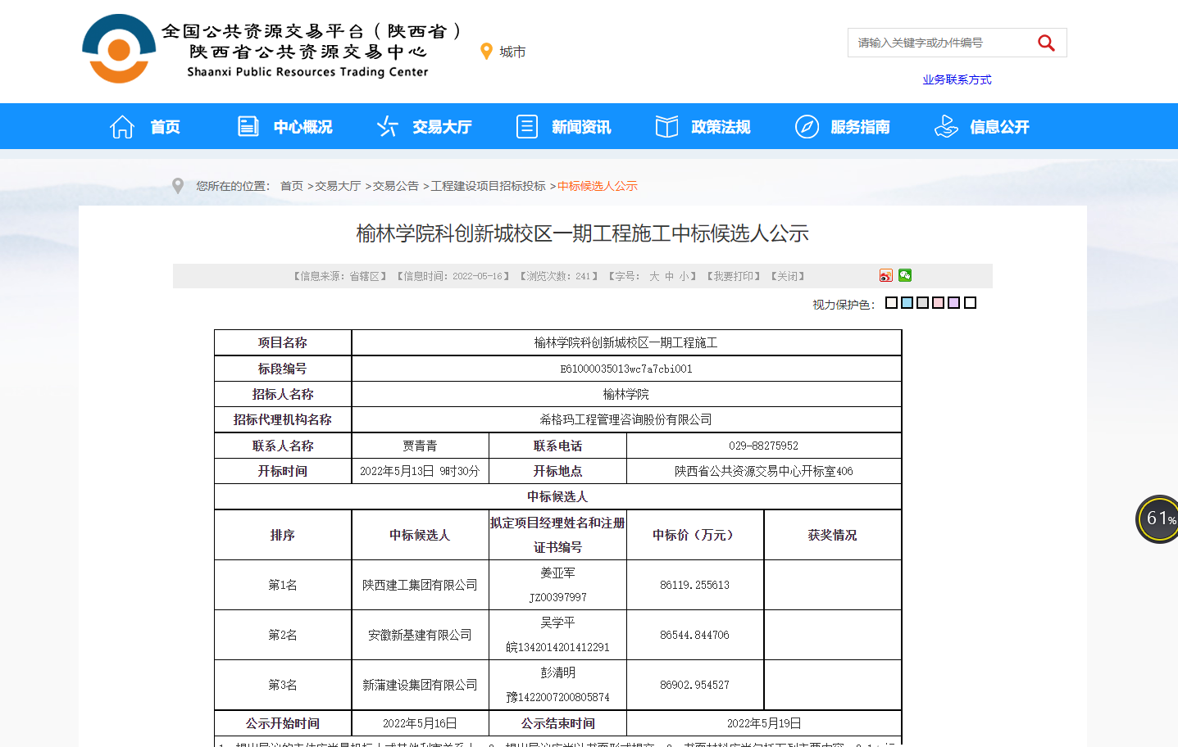Set font size to 大
The height and width of the screenshot is (747, 1178).
(x=654, y=277)
